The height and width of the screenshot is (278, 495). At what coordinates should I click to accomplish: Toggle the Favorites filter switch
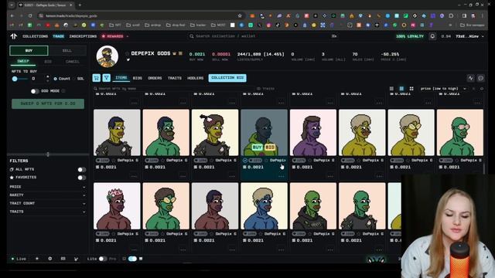(81, 178)
